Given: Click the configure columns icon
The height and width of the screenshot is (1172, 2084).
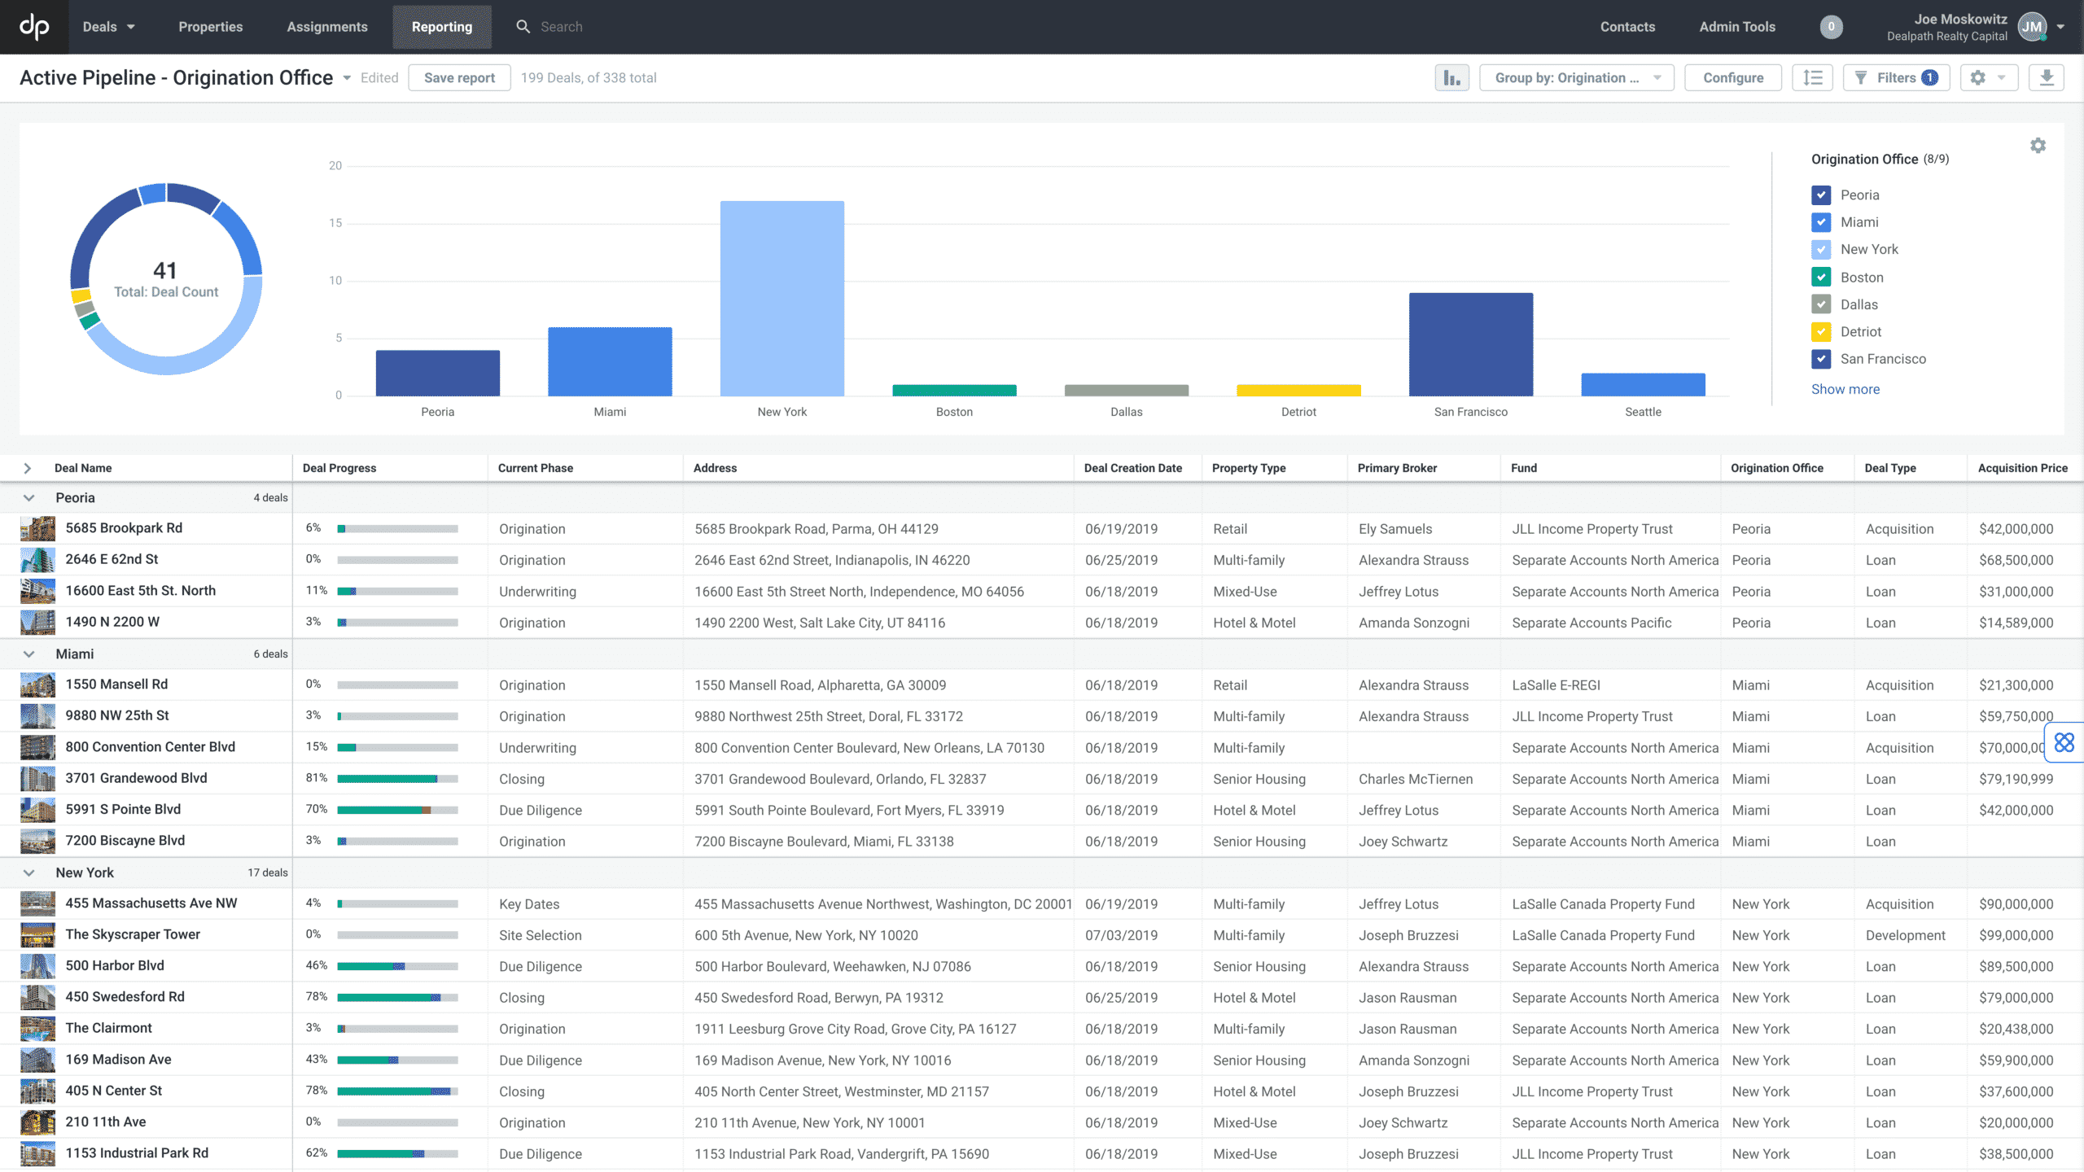Looking at the screenshot, I should (1814, 77).
